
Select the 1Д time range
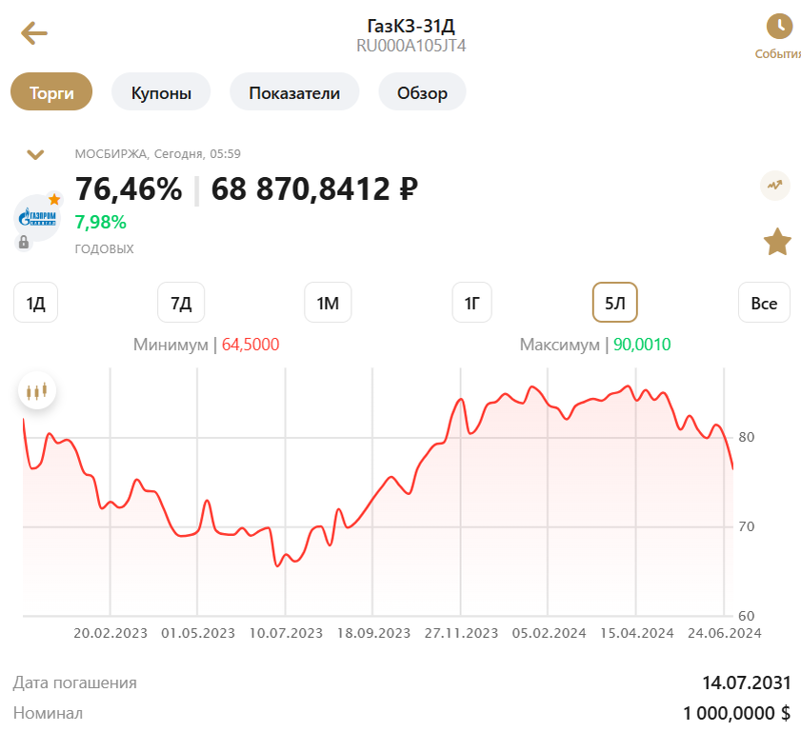tap(35, 302)
